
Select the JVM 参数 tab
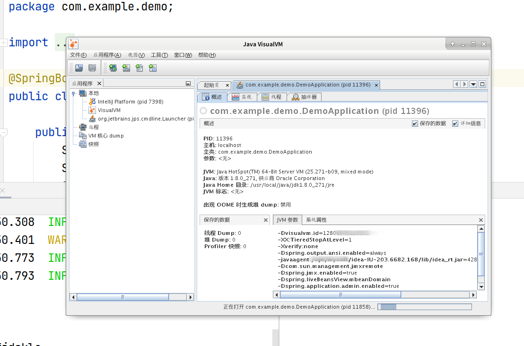288,220
